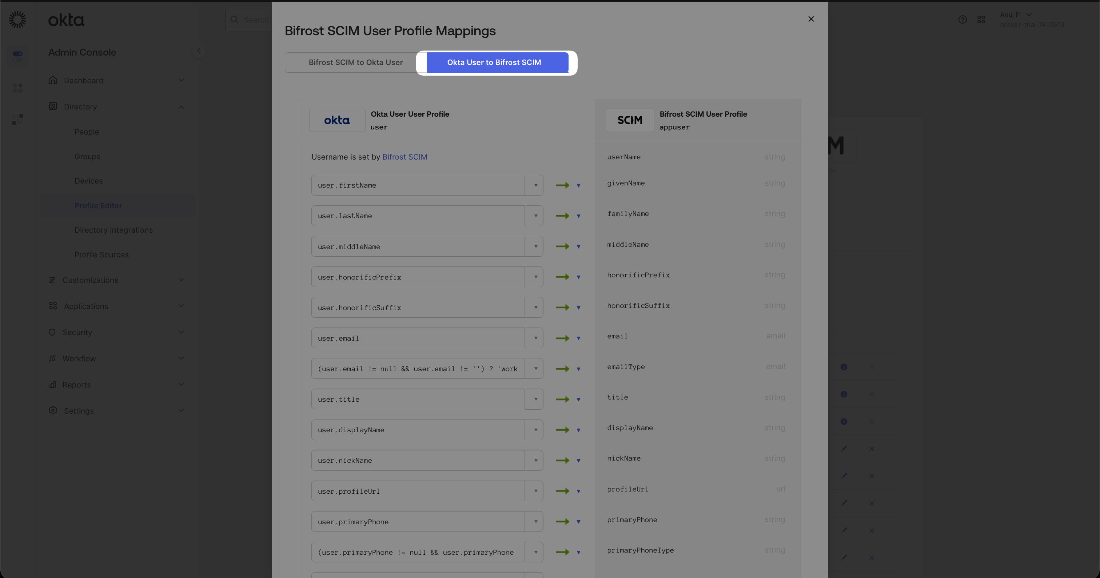This screenshot has width=1100, height=578.
Task: Open Groups under Directory
Action: pos(87,156)
